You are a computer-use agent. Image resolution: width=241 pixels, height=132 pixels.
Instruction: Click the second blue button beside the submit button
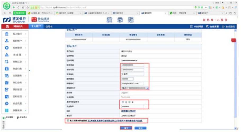(140, 128)
